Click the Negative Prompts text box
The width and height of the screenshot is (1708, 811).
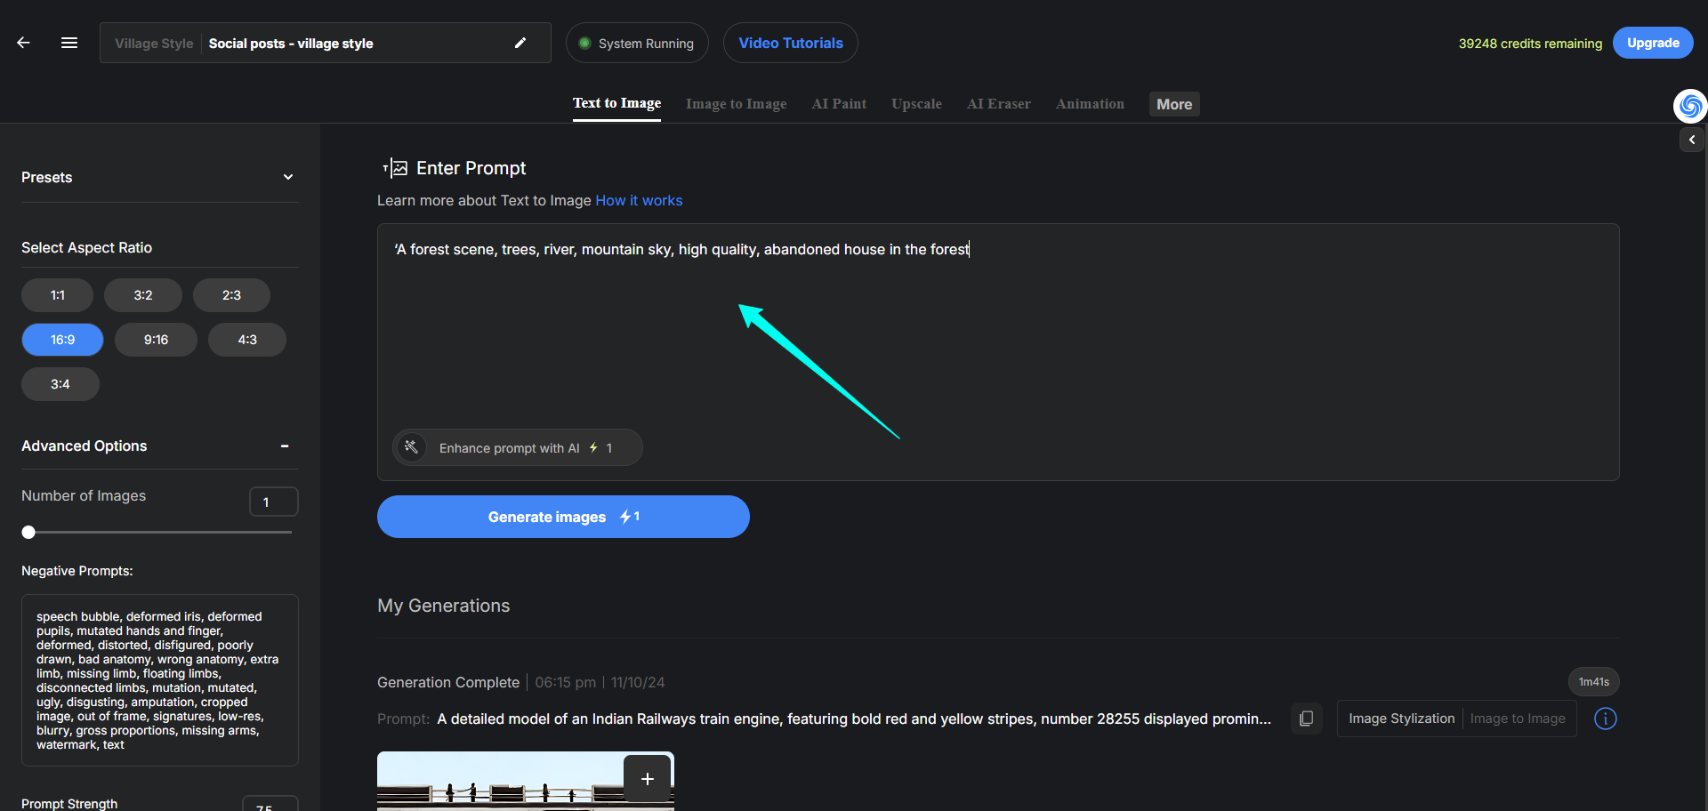click(160, 680)
